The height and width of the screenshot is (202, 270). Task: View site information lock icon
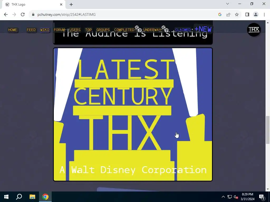[33, 15]
